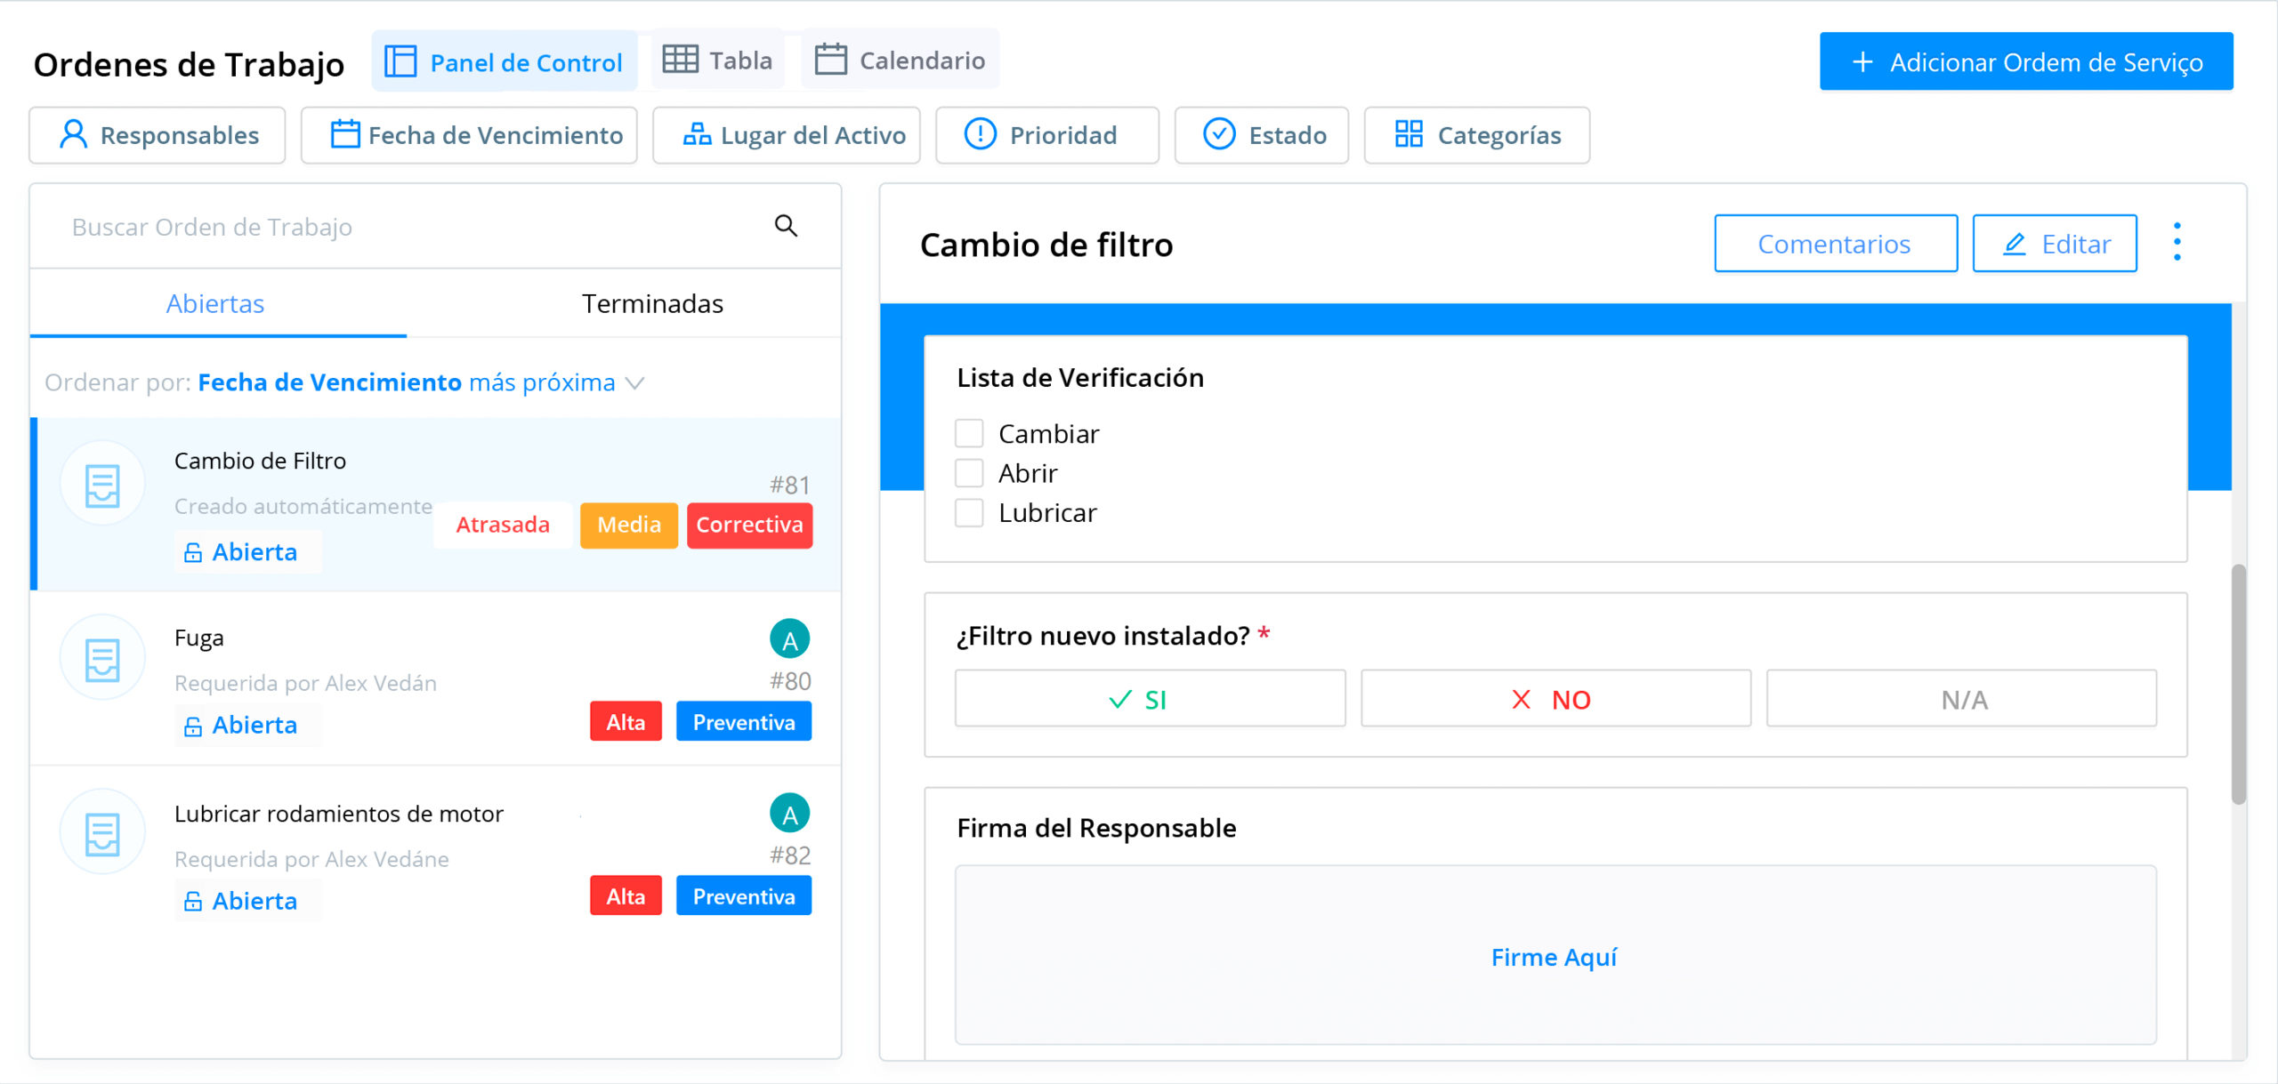
Task: Click the search magnifier icon
Action: pyautogui.click(x=786, y=226)
